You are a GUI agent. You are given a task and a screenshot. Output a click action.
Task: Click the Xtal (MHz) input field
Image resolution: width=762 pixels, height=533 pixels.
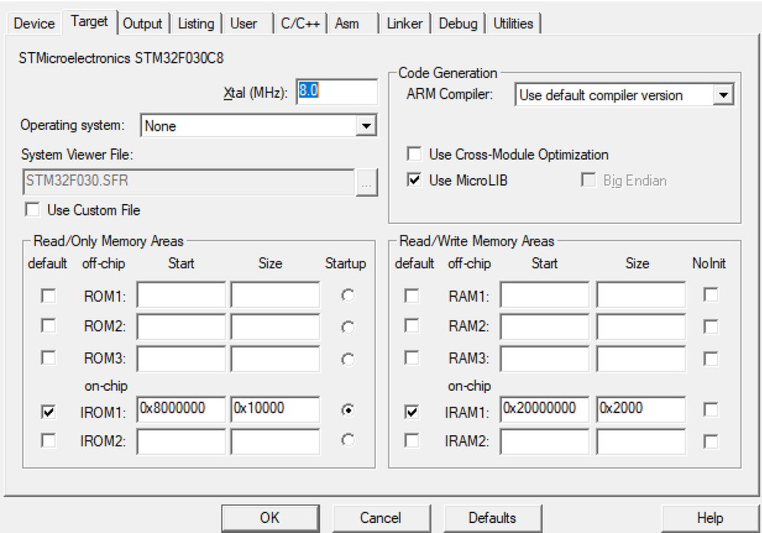(337, 92)
